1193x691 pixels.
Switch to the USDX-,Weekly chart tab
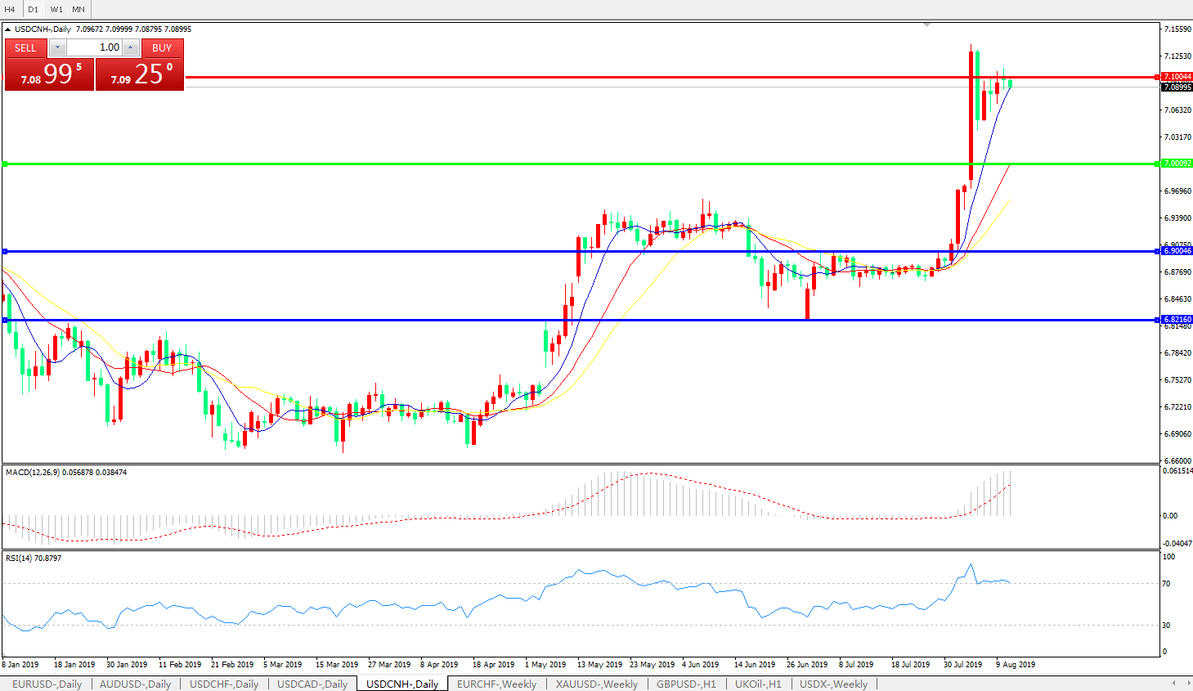click(x=833, y=684)
